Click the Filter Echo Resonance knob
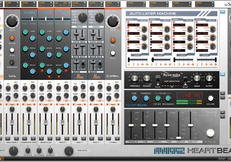The width and height of the screenshot is (231, 162). [x=168, y=98]
